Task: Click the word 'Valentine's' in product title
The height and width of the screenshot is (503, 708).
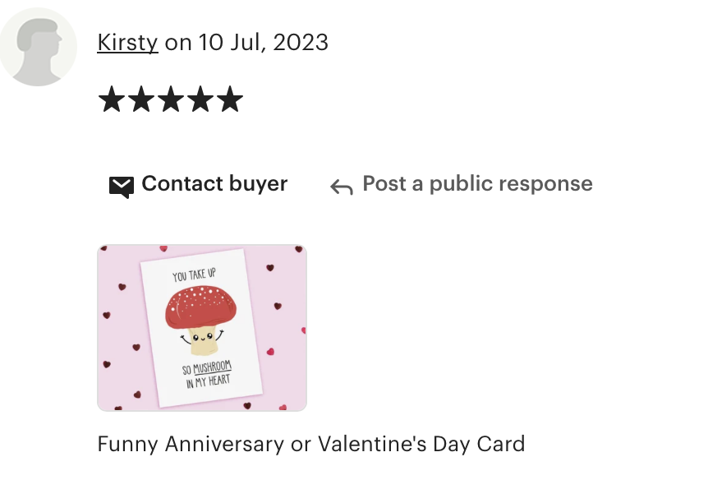Action: (372, 444)
